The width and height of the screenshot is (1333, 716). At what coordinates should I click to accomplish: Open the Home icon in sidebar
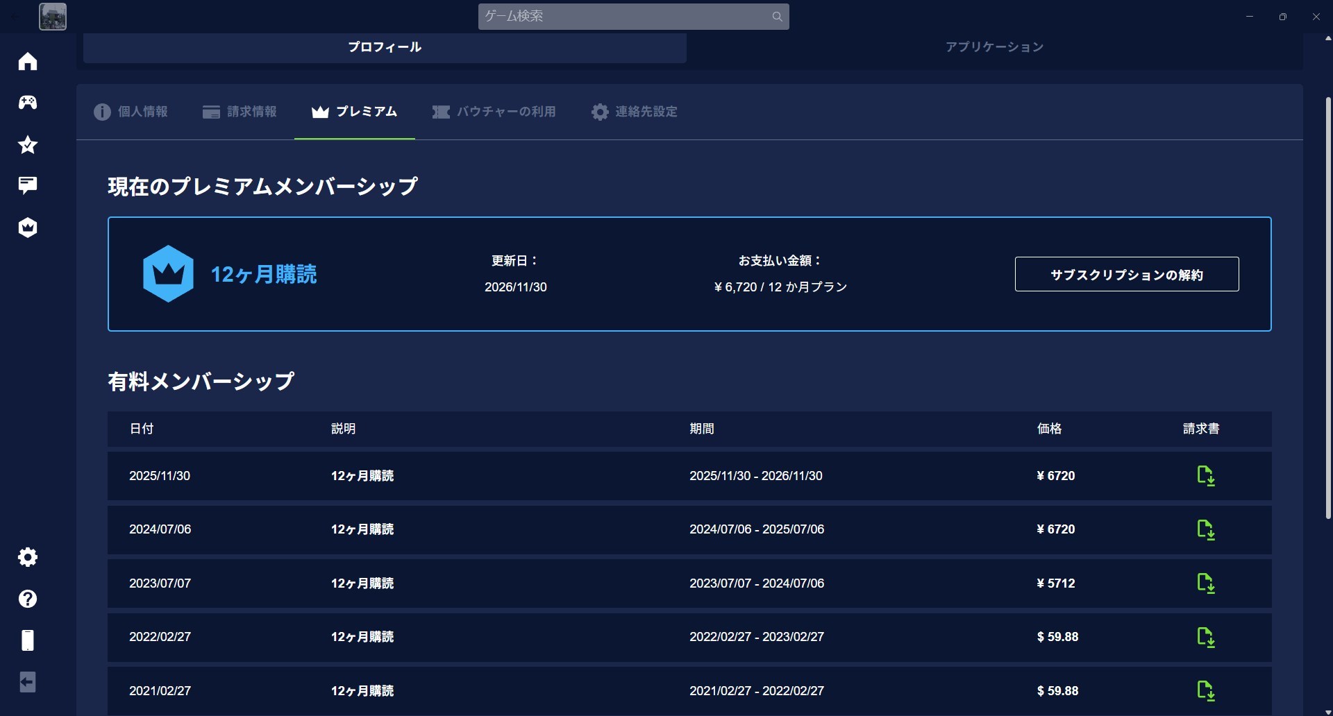pos(28,62)
